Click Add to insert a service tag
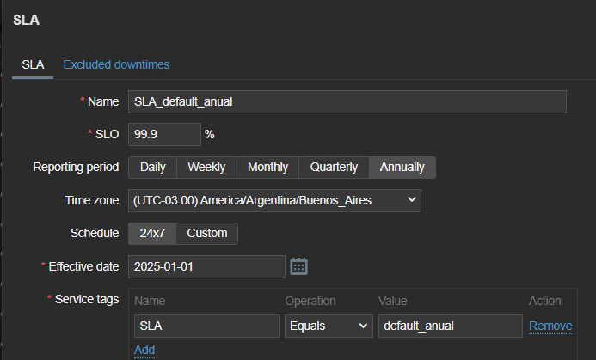The width and height of the screenshot is (596, 360). point(144,350)
